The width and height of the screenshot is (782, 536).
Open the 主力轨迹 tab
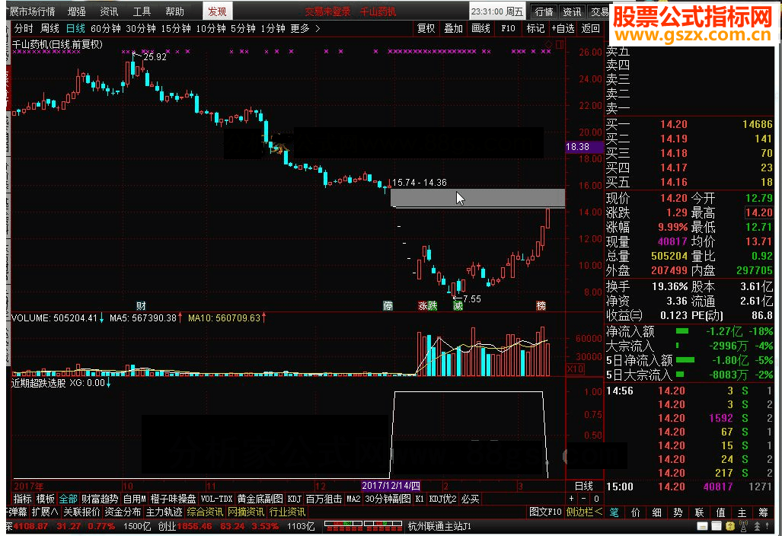[164, 512]
